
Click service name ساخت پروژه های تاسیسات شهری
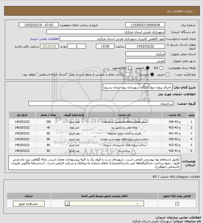(124, 145)
